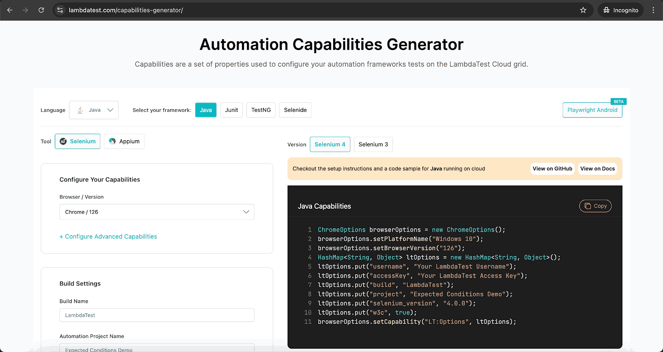Select the Junit framework tab
Viewport: 663px width, 352px height.
(x=231, y=110)
